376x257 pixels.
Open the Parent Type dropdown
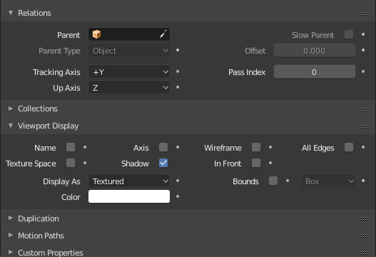coord(129,51)
